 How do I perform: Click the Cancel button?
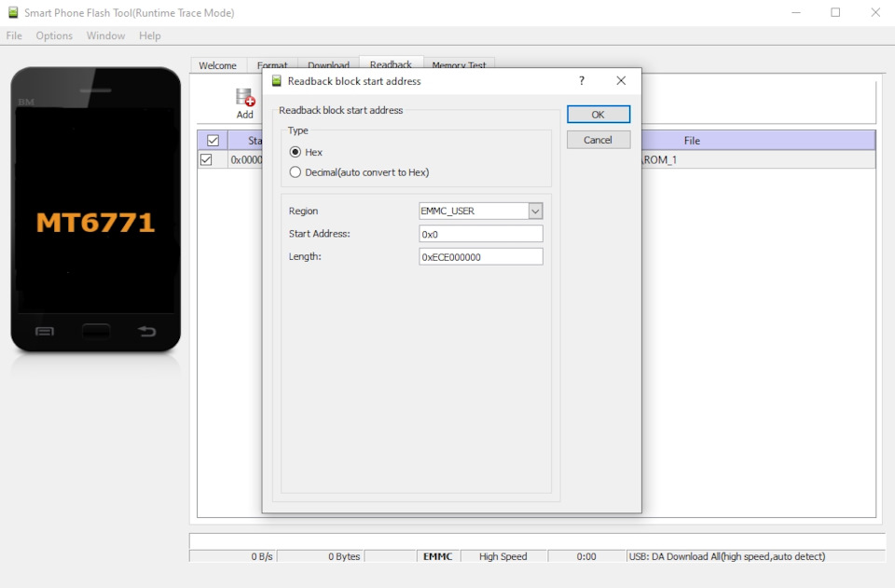599,140
